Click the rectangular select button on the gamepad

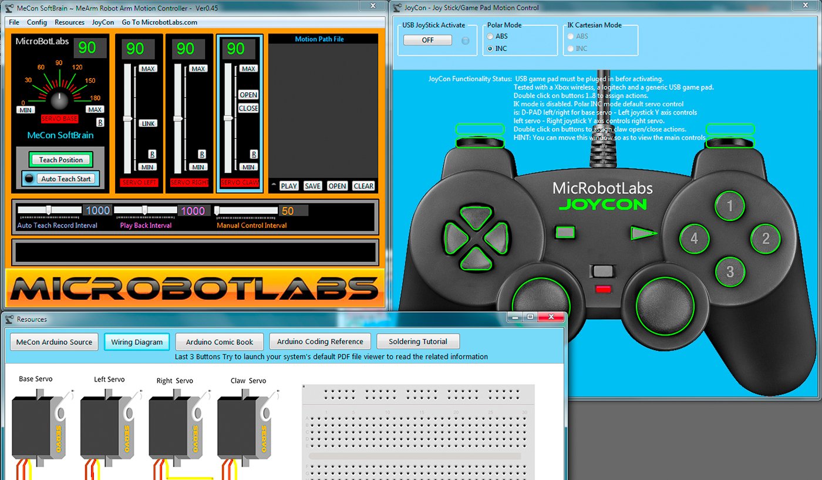point(565,233)
